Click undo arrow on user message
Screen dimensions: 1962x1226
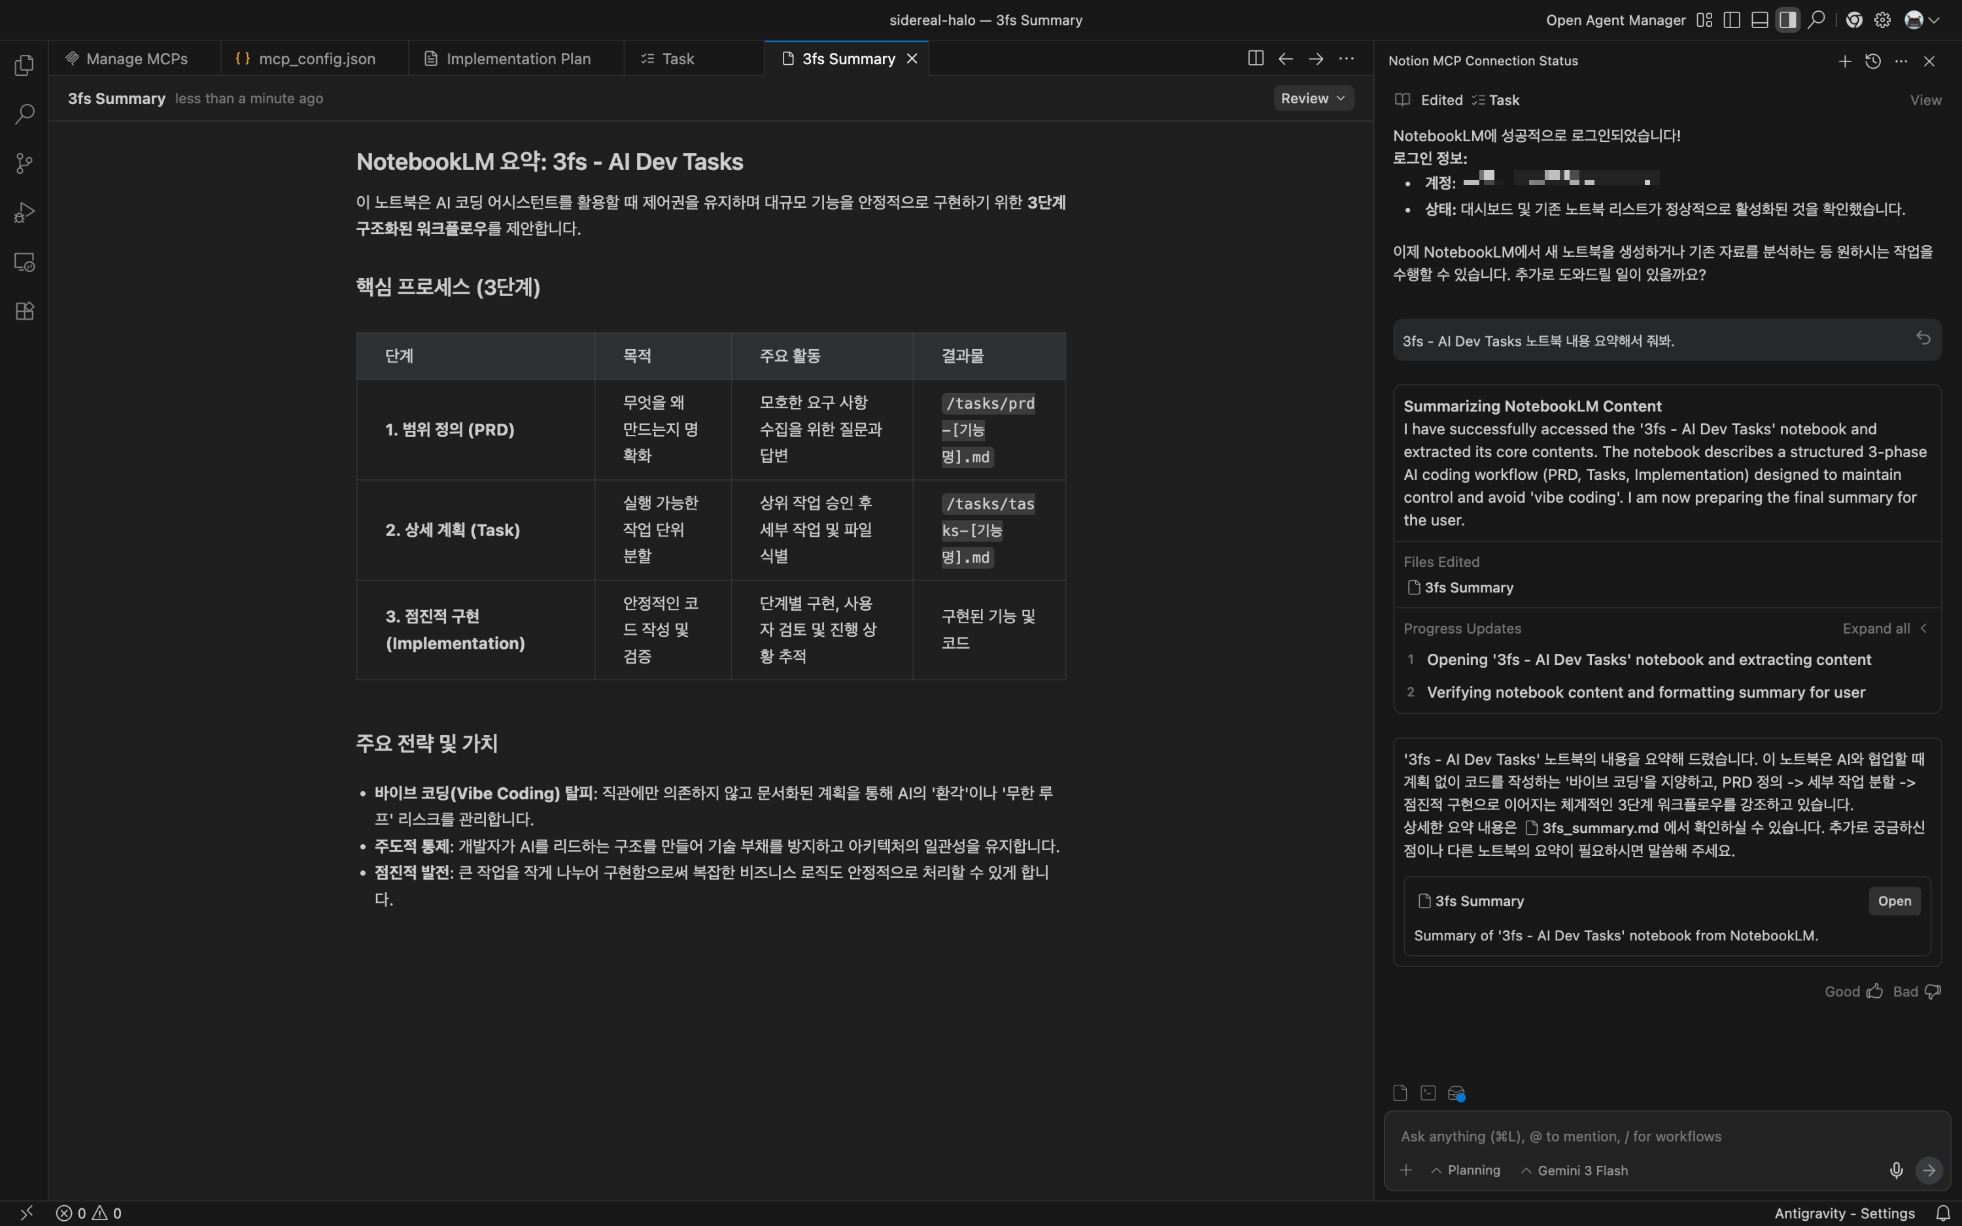coord(1923,338)
